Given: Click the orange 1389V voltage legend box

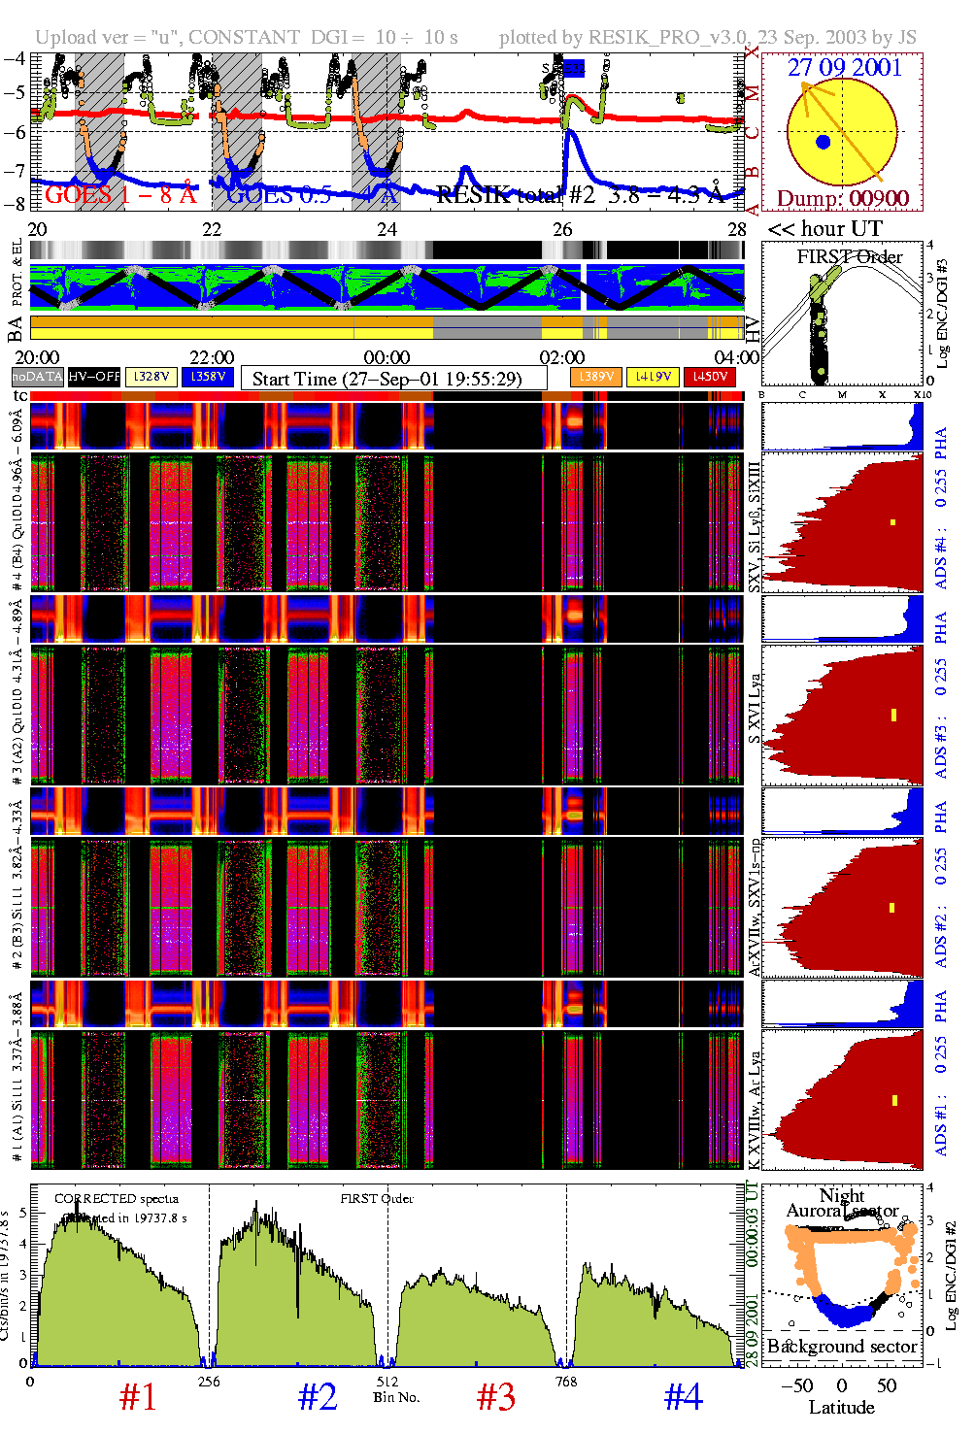Looking at the screenshot, I should pos(595,377).
